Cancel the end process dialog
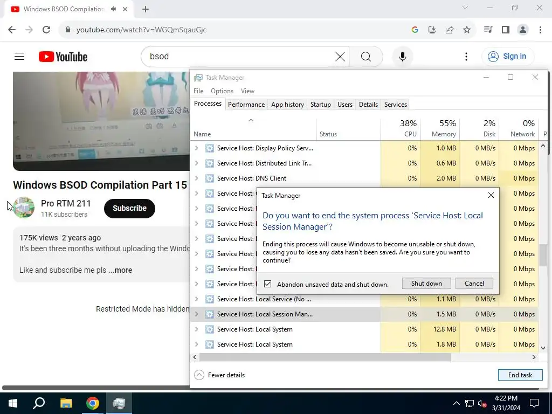The height and width of the screenshot is (414, 552). tap(474, 284)
